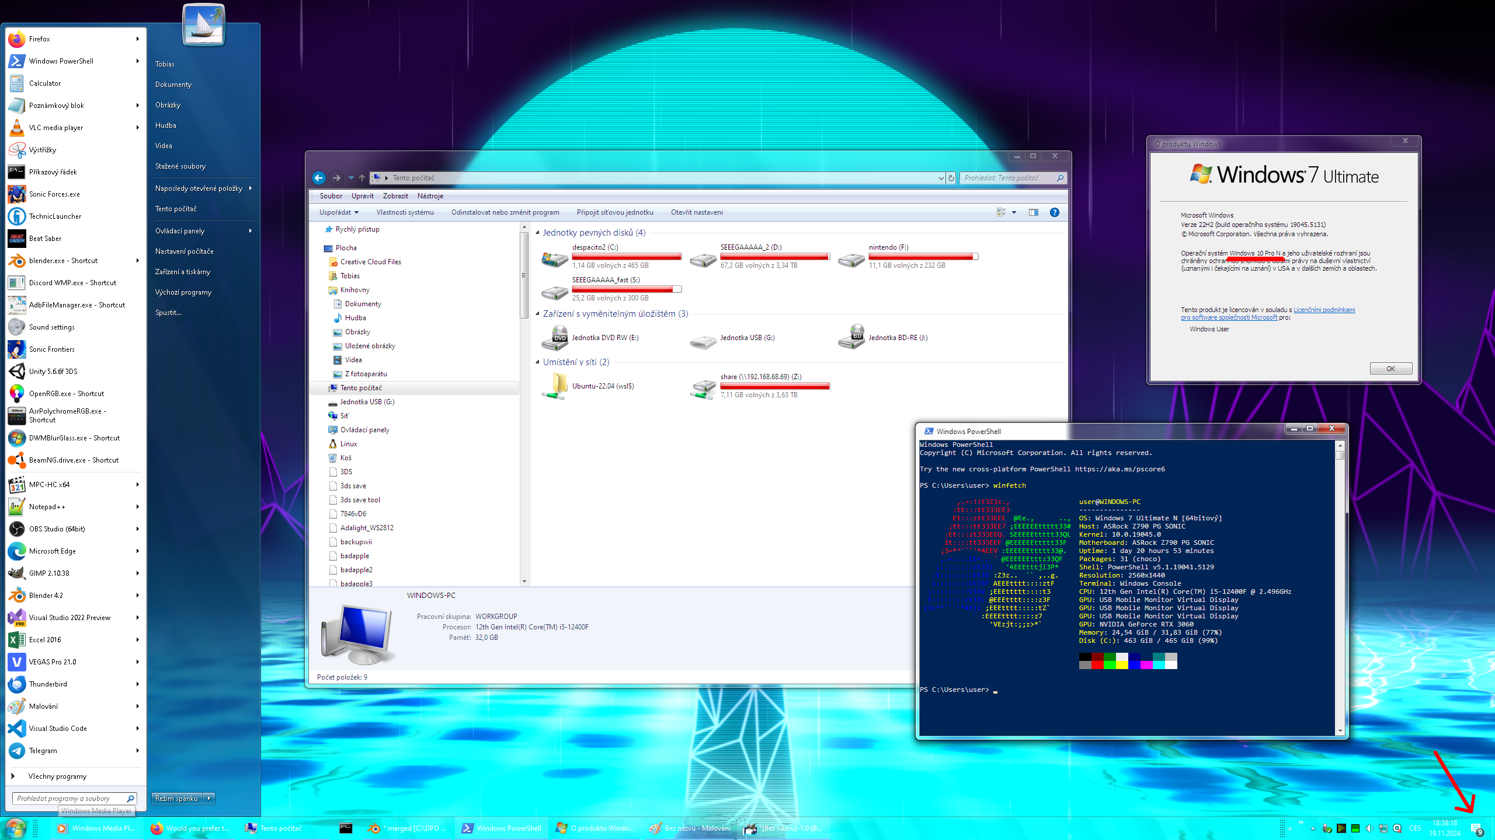Select the Jednotka BD-RE (J:) drive

[884, 338]
